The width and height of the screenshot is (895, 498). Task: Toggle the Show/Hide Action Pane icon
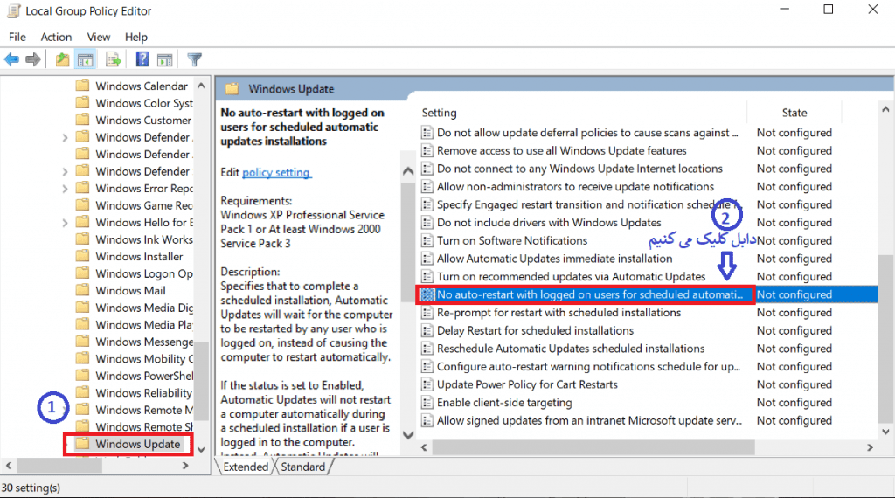[x=165, y=59]
